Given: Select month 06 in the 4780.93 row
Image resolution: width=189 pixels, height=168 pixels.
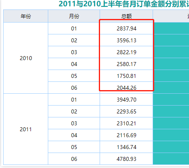Looking at the screenshot, I should [74, 159].
